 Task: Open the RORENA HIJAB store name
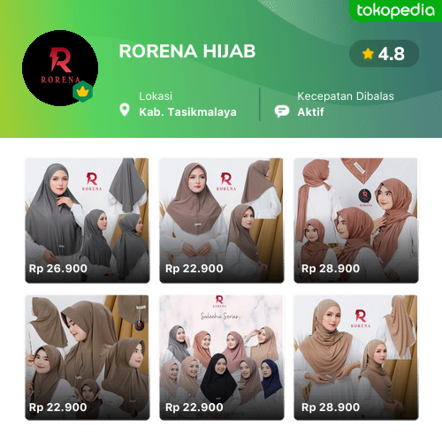point(187,51)
